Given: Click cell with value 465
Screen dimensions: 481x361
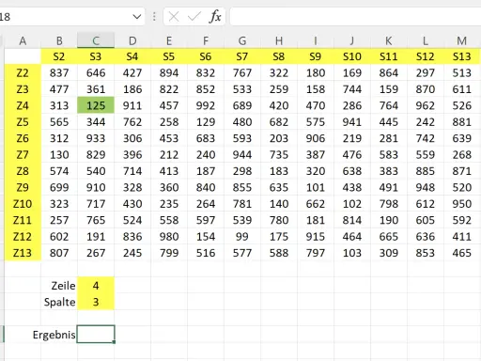Looking at the screenshot, I should point(462,253).
